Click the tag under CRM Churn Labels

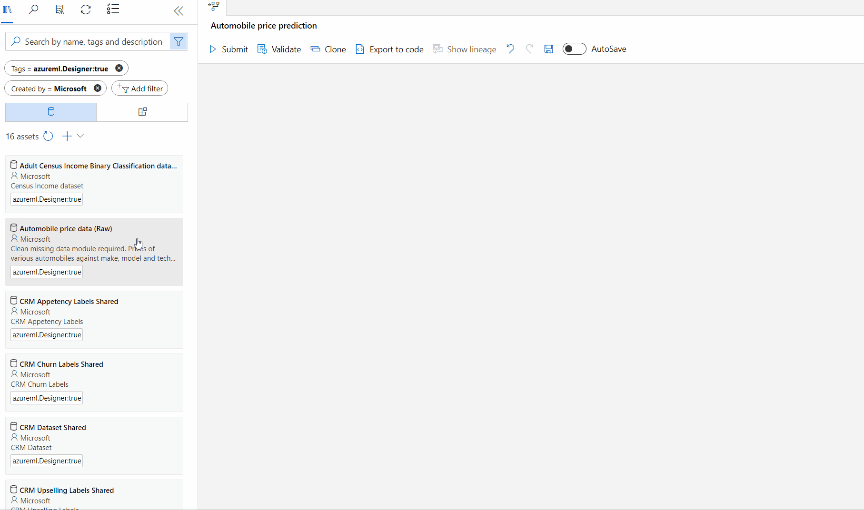coord(47,398)
